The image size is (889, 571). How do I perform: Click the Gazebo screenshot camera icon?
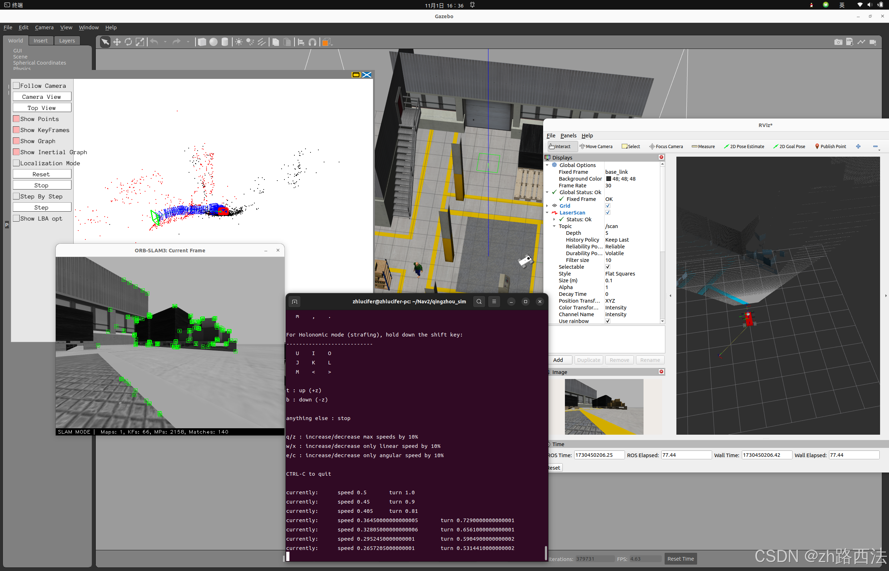838,42
